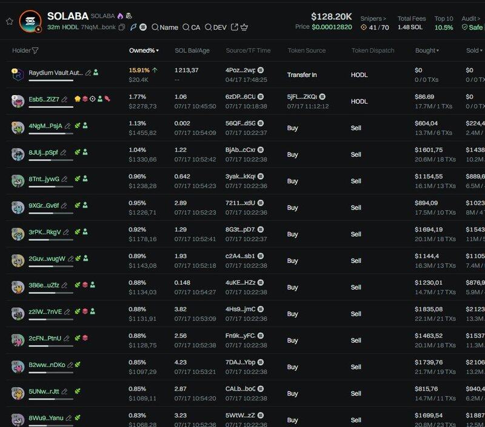
Task: Click the leaf icon beside 8JUj...pSpf
Action: (x=78, y=152)
